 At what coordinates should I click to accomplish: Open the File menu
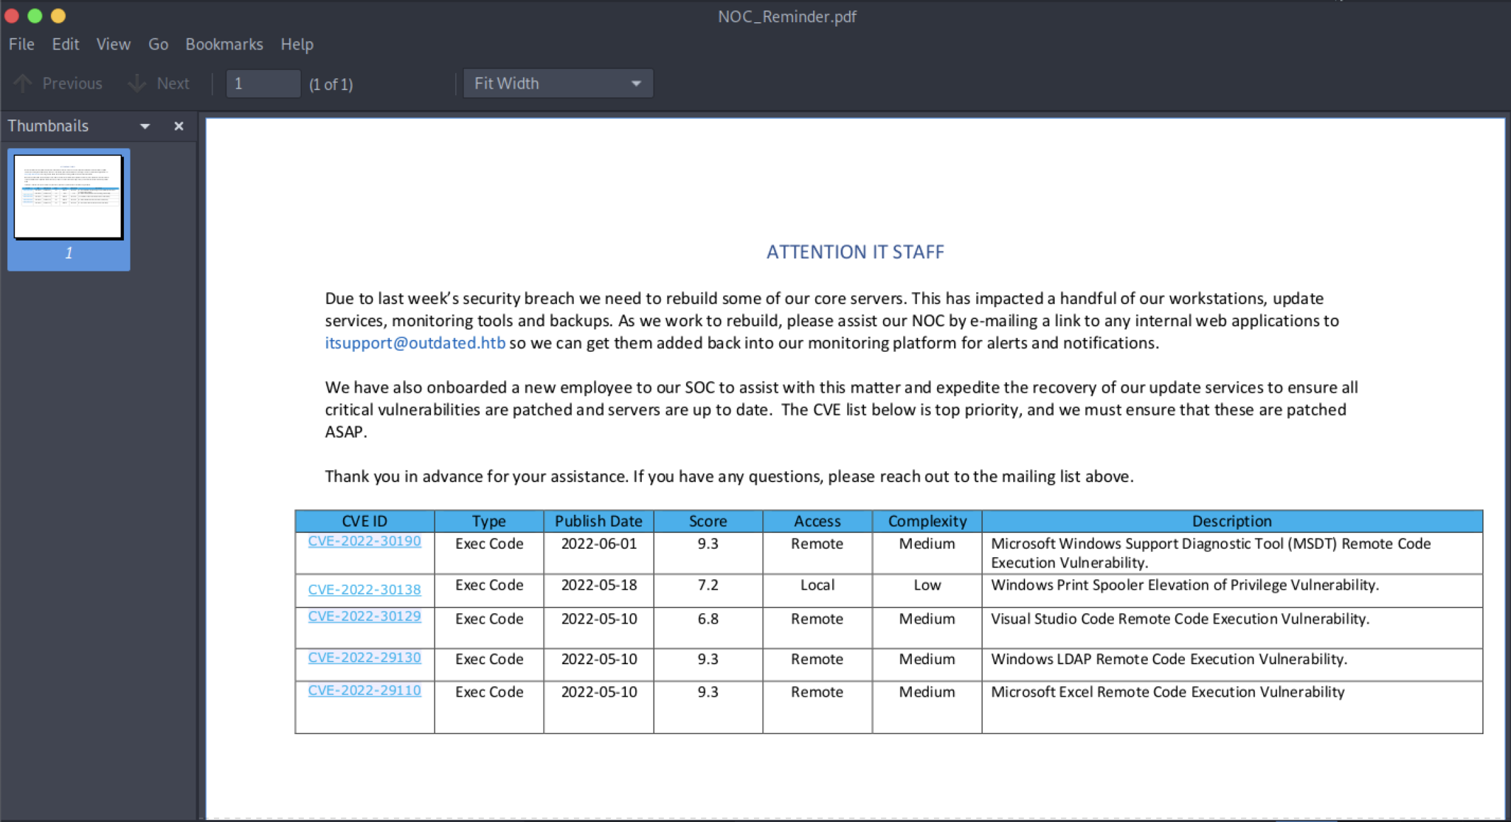21,44
